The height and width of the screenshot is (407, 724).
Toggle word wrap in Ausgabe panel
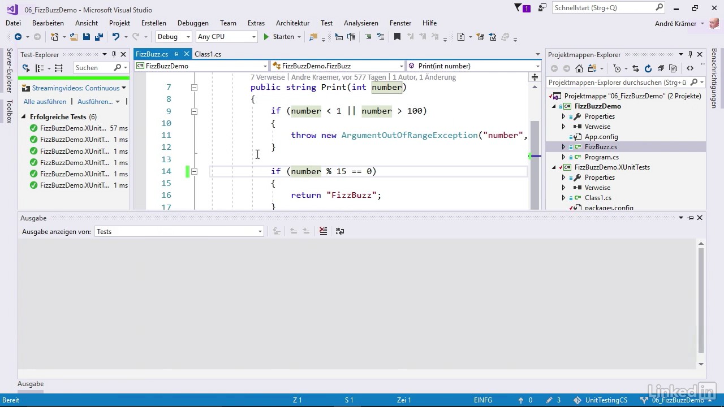point(340,231)
